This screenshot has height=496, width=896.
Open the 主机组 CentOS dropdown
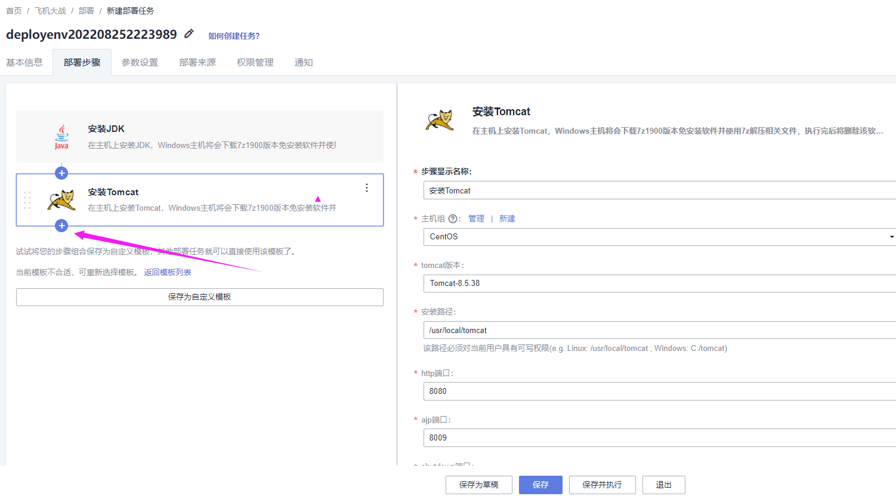coord(660,237)
